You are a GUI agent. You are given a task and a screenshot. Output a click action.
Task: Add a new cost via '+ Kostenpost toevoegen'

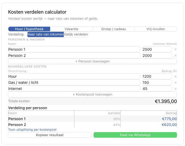point(93,94)
